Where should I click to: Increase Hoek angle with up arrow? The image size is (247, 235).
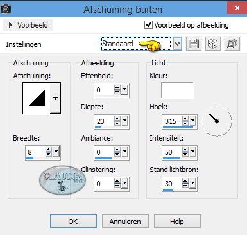click(185, 119)
